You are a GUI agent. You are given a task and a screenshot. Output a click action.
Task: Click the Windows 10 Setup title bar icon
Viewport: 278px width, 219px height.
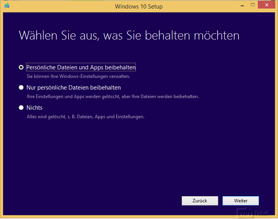click(7, 5)
